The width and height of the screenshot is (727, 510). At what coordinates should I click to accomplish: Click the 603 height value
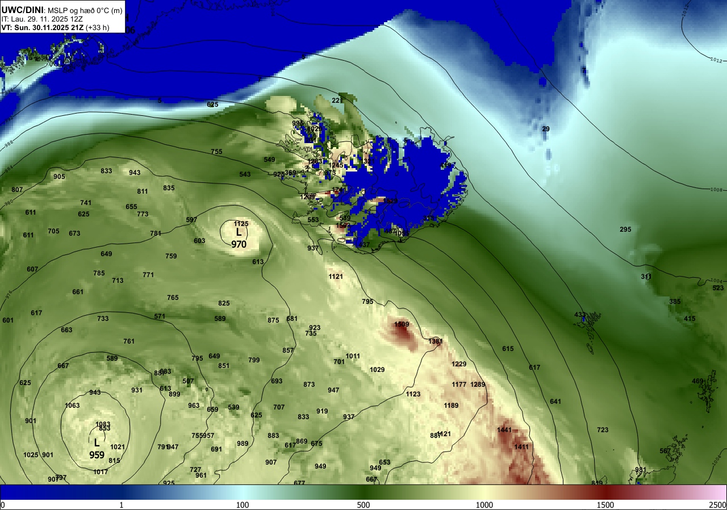pyautogui.click(x=199, y=241)
